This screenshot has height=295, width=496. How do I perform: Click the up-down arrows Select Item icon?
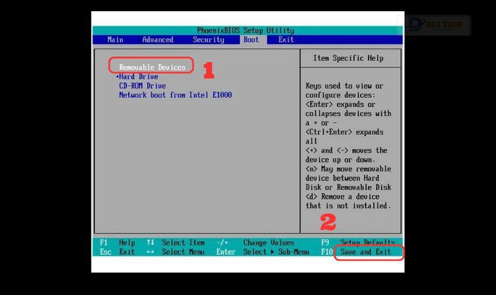(150, 242)
